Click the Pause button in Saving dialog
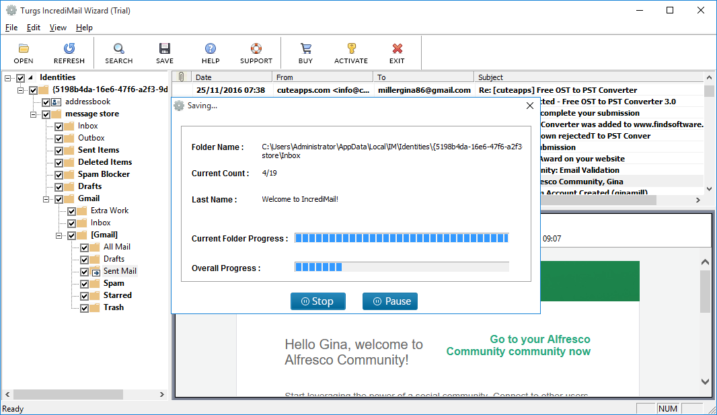The image size is (717, 415). (x=390, y=301)
